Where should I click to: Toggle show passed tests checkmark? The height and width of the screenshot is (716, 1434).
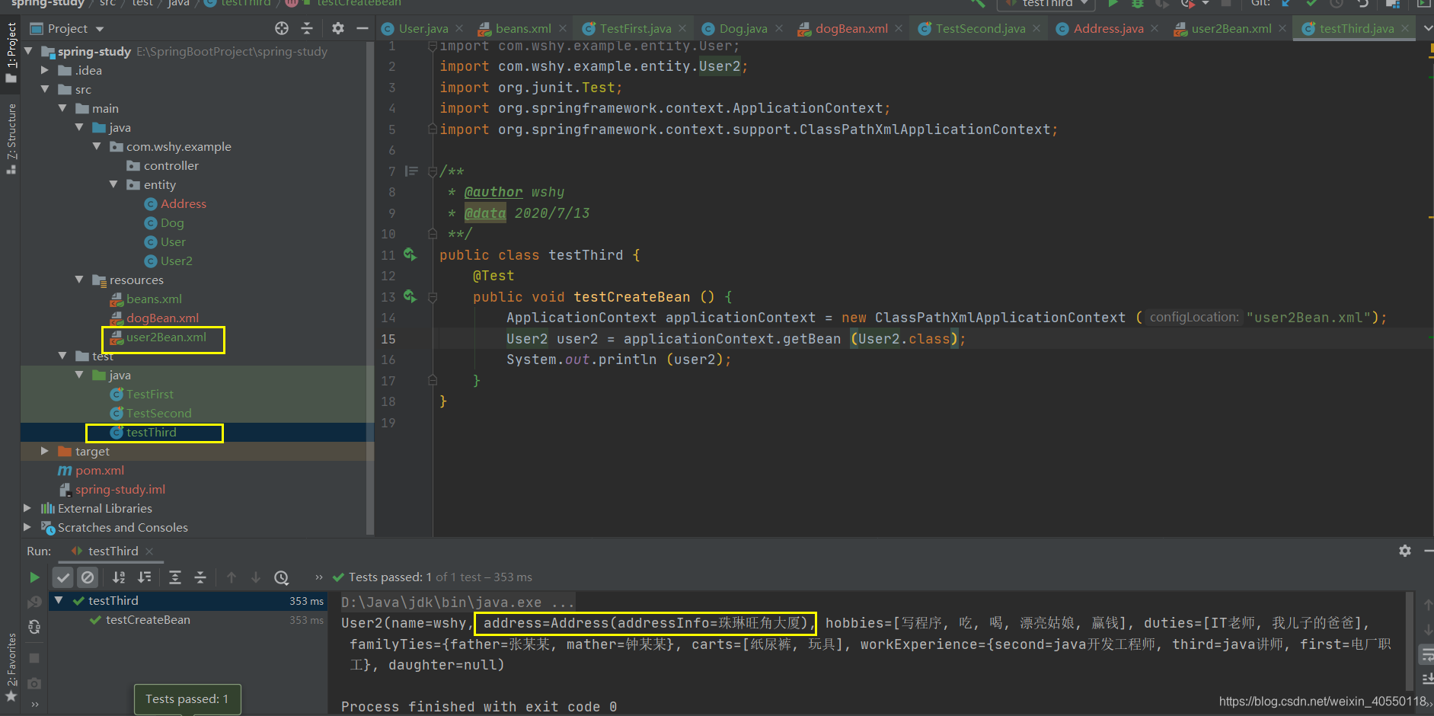63,577
